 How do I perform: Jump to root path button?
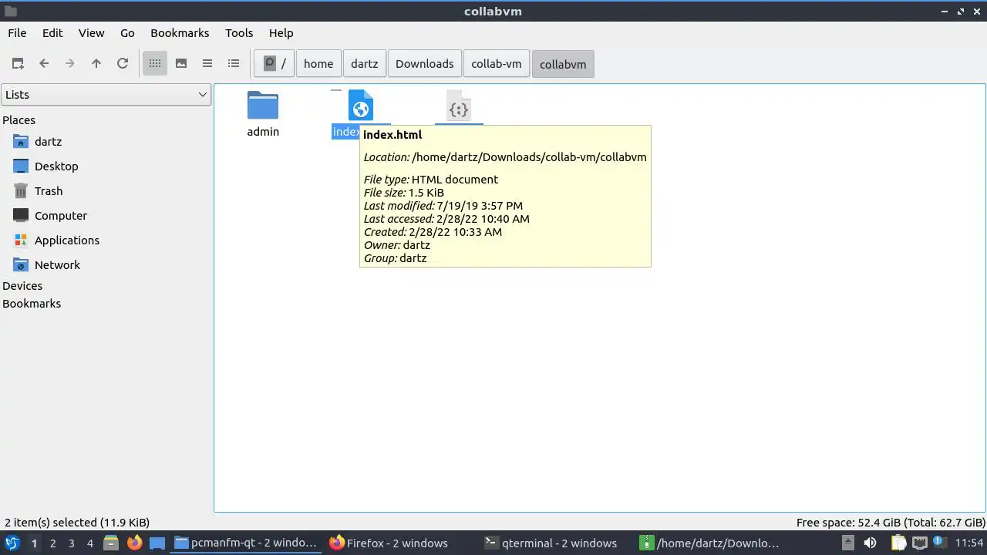[x=275, y=64]
